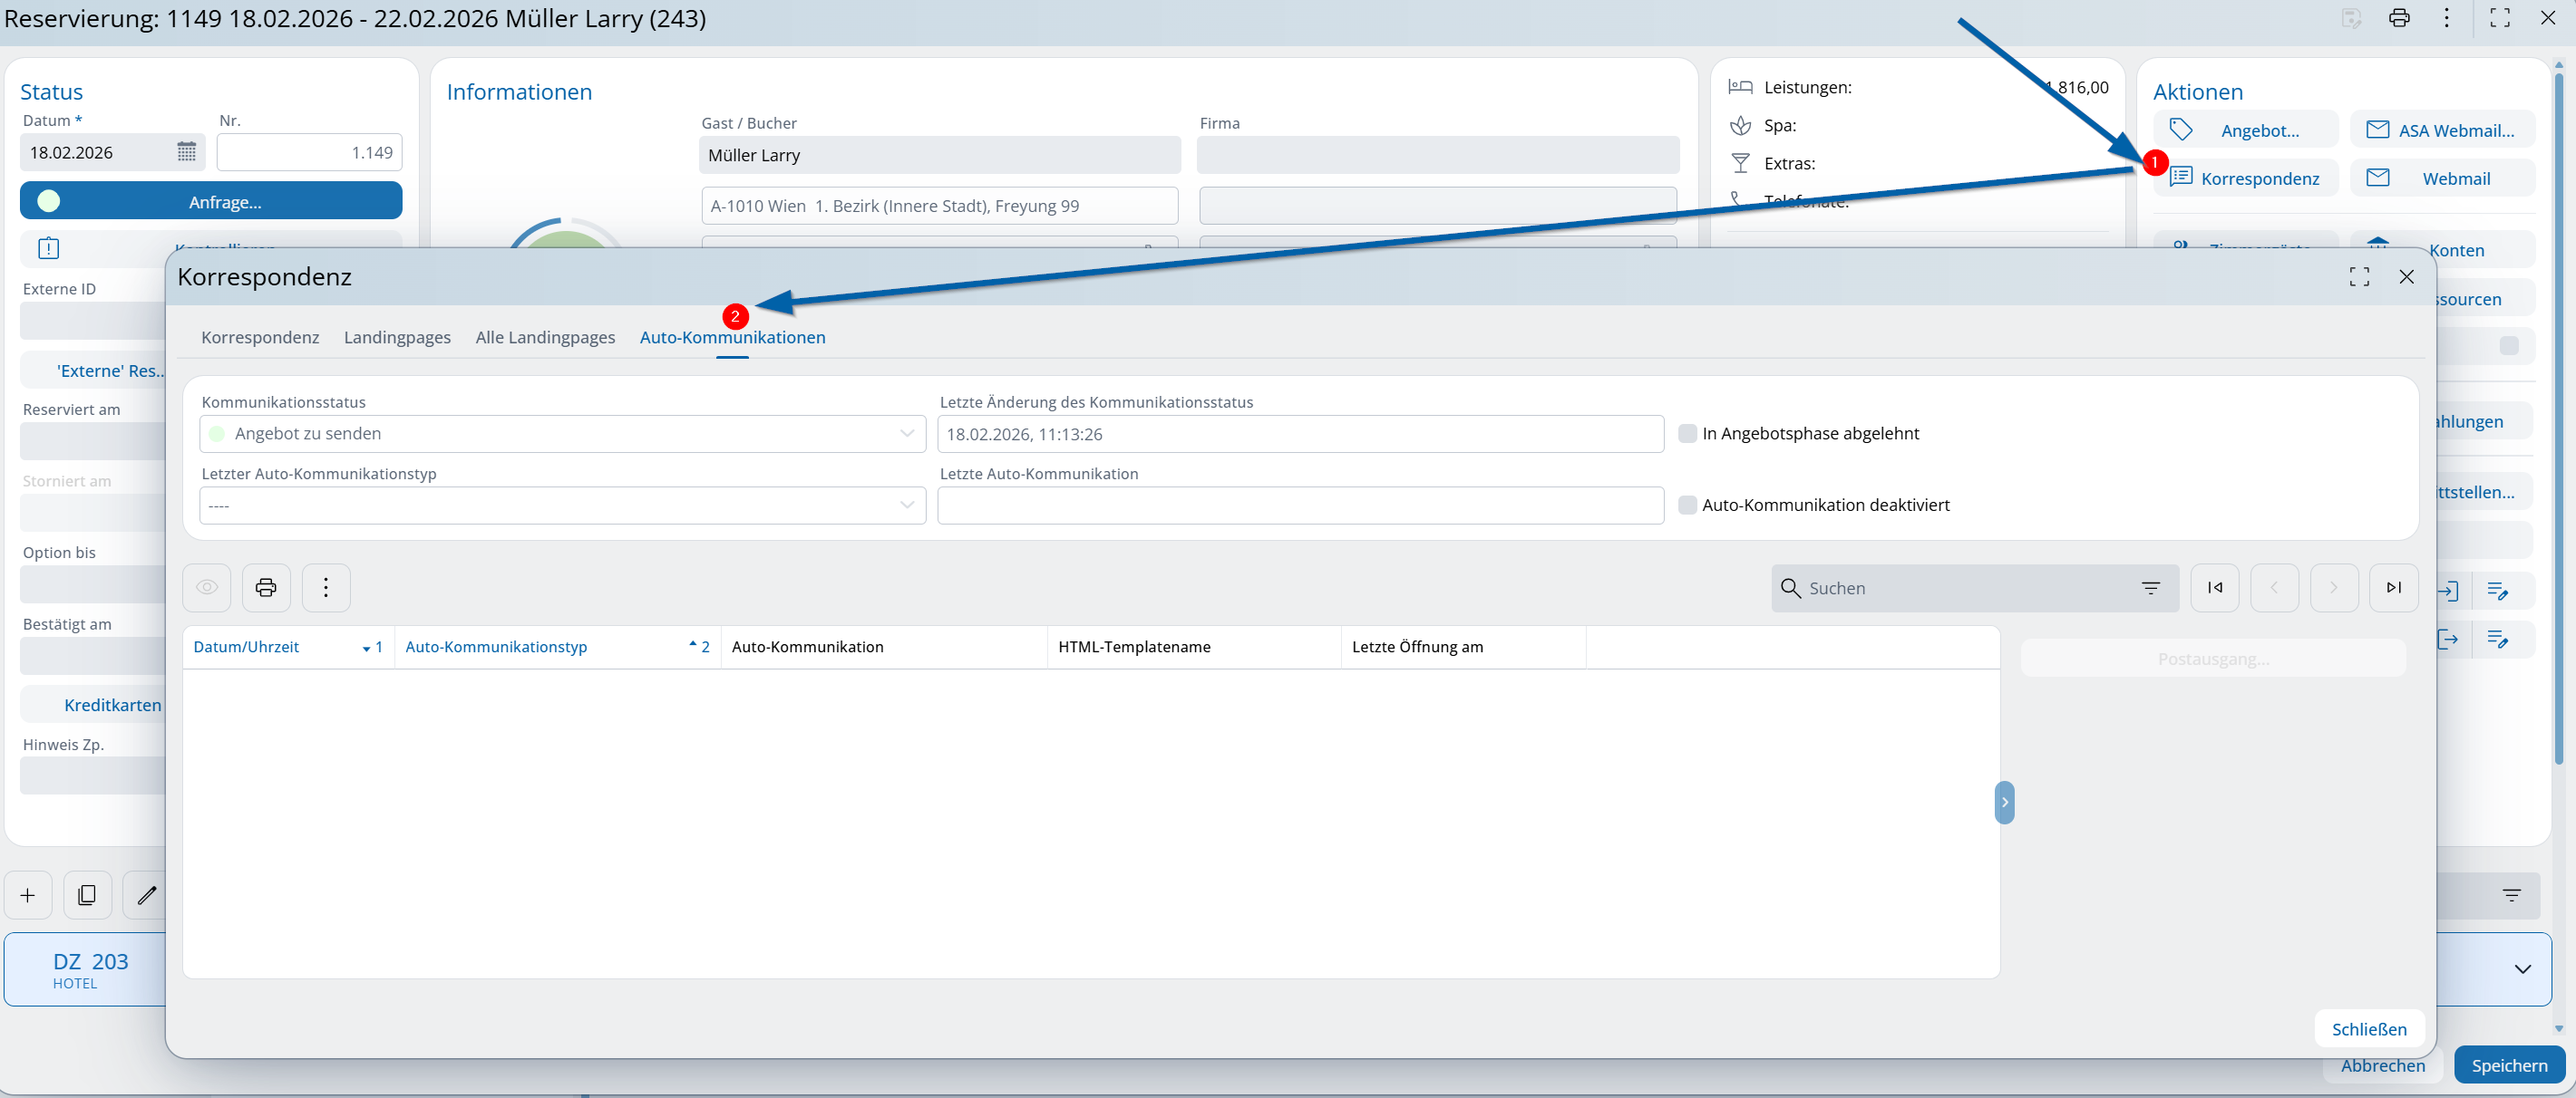Enable 'In Angebotsphase abgelehnt' checkbox

(x=1687, y=434)
